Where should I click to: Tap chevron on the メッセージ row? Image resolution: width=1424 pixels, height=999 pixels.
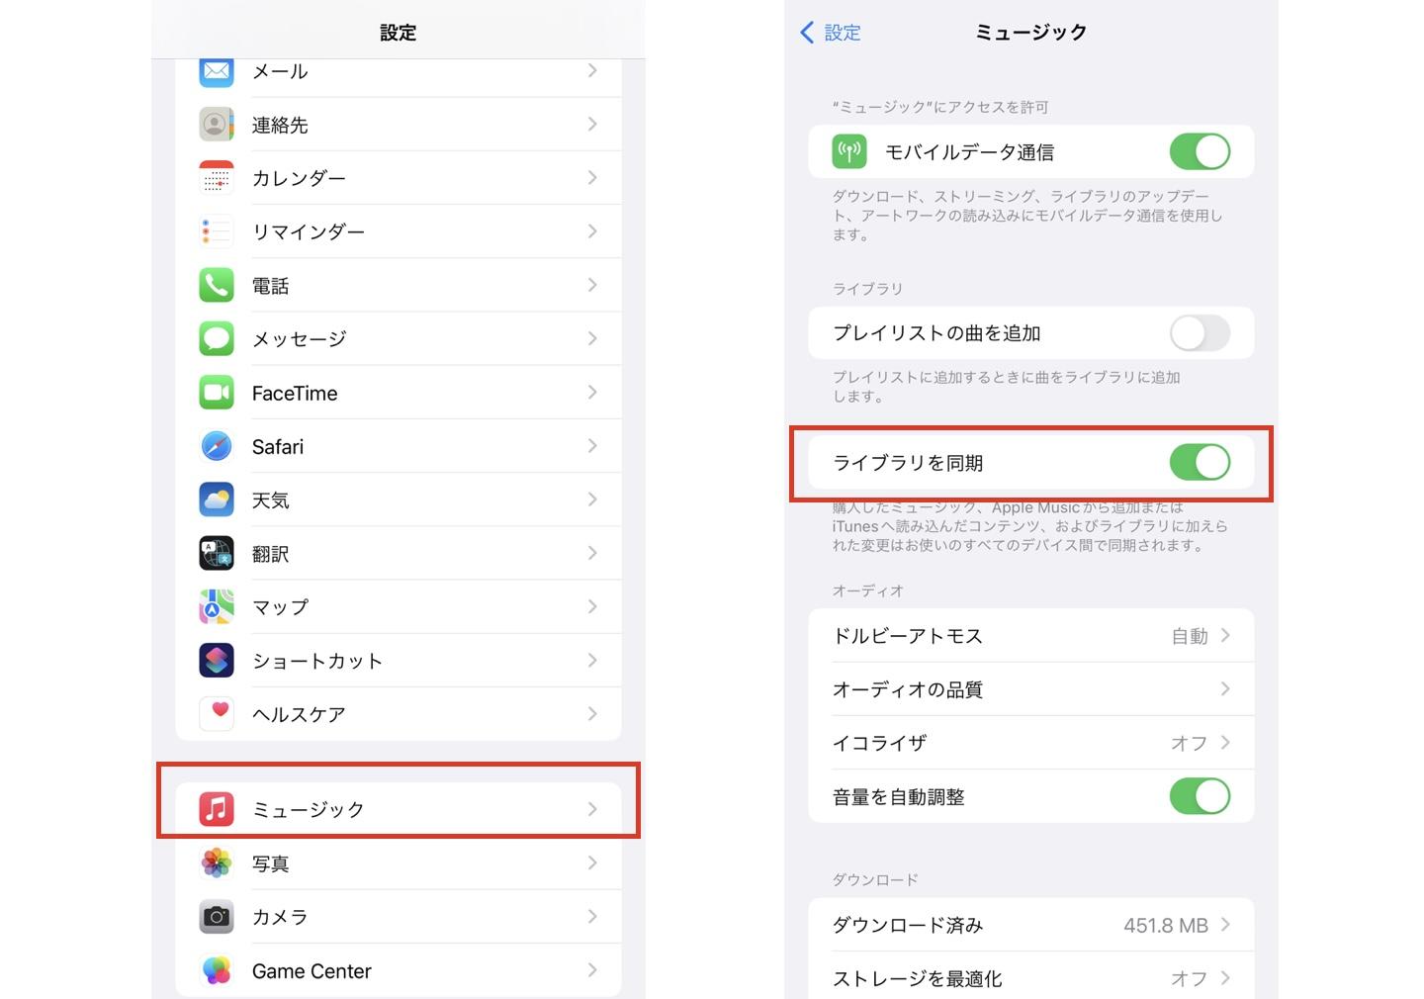point(592,338)
